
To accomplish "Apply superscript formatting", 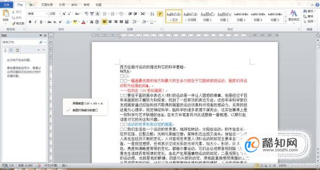I will (60, 22).
